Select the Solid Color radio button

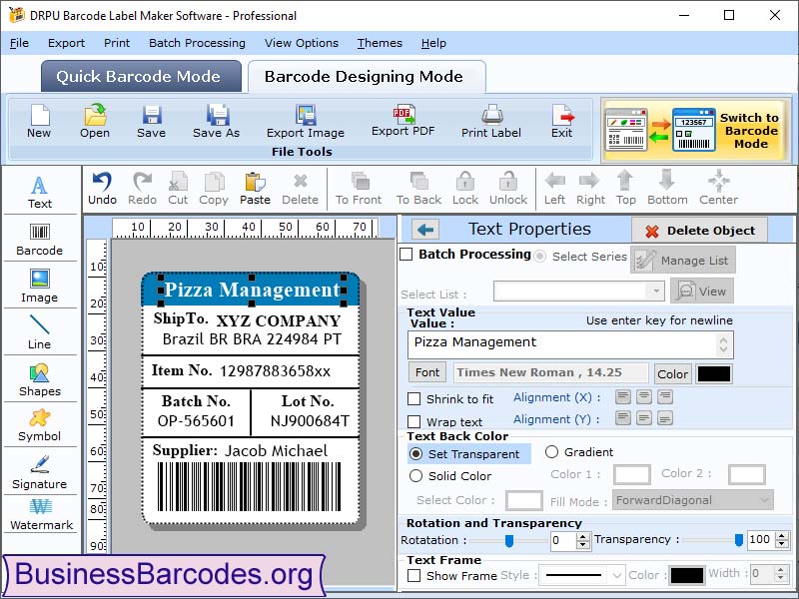point(416,475)
